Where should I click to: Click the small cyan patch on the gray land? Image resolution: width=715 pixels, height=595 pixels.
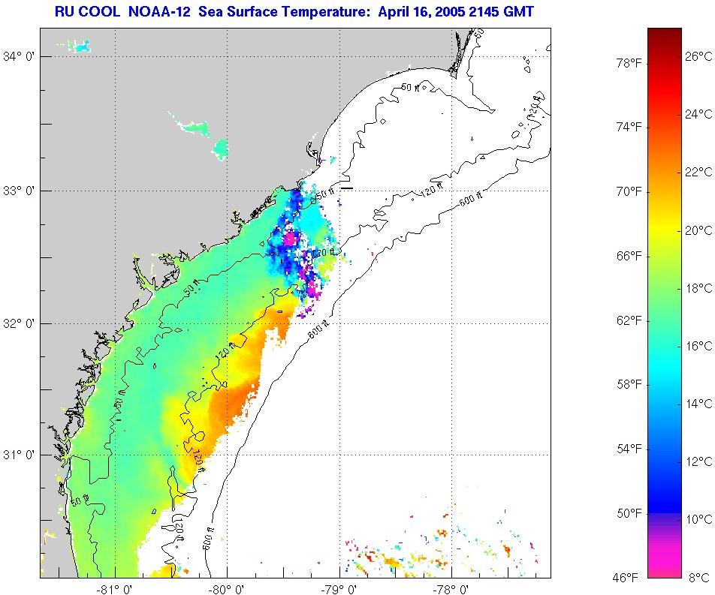220,149
